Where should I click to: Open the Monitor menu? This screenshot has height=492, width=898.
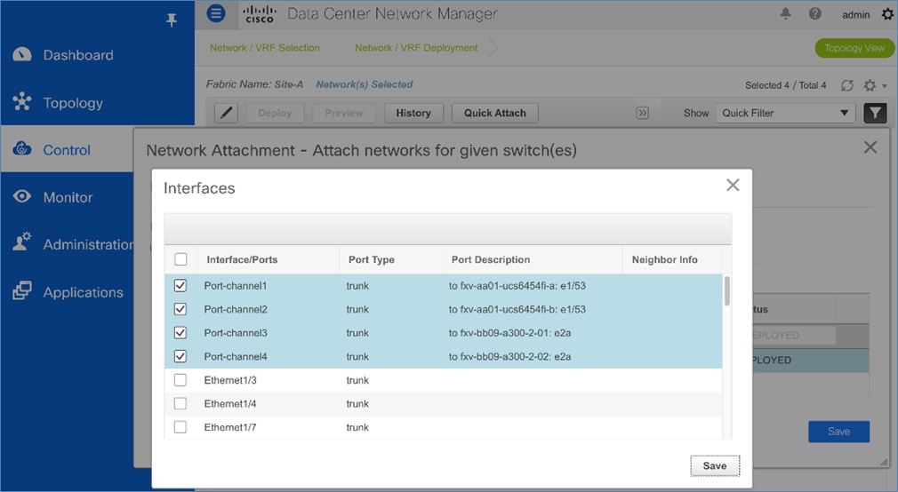pyautogui.click(x=68, y=197)
